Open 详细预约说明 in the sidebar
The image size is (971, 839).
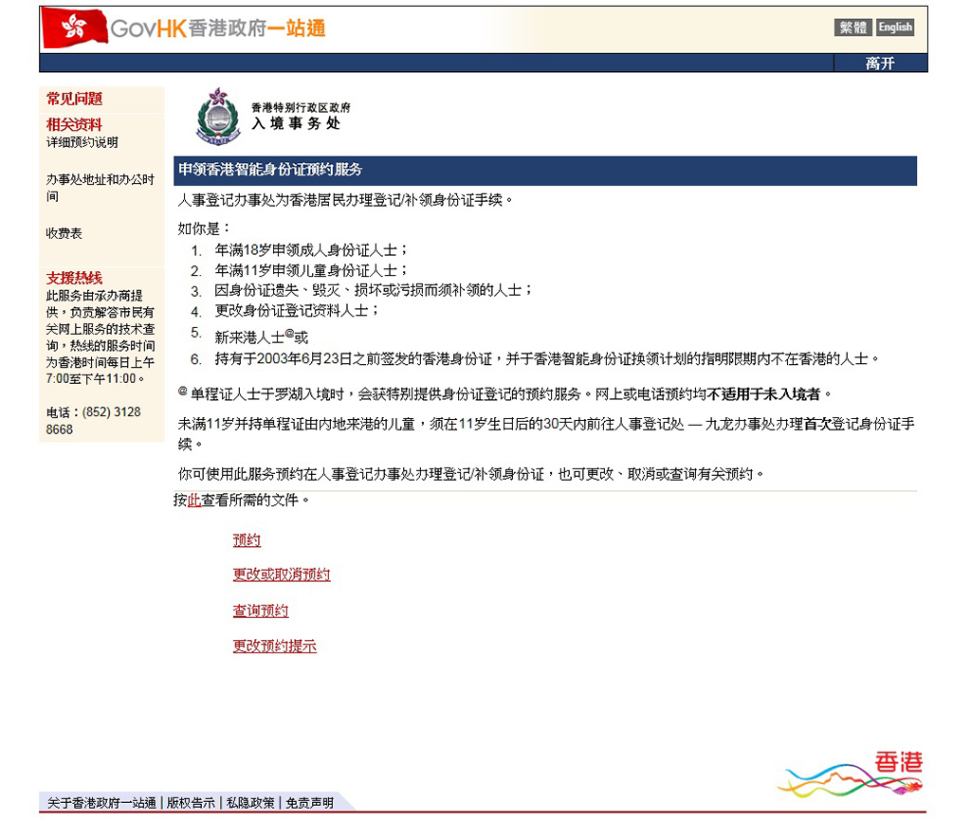coord(82,143)
